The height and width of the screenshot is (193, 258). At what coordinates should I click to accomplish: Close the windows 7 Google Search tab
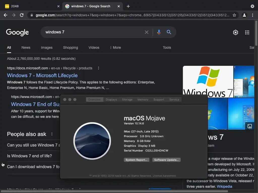click(x=119, y=6)
